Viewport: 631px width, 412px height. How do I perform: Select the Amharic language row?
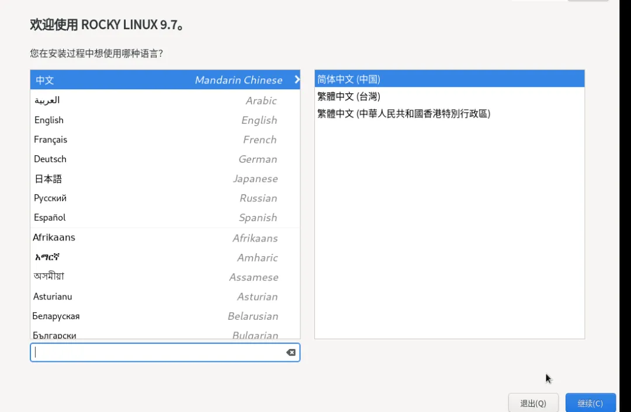pyautogui.click(x=165, y=257)
